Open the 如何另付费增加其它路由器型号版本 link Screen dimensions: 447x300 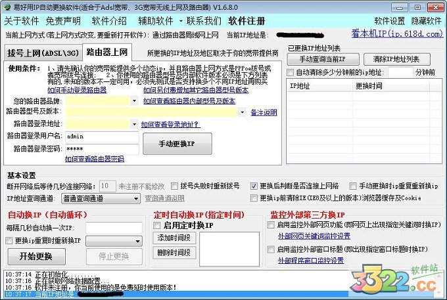click(x=196, y=90)
